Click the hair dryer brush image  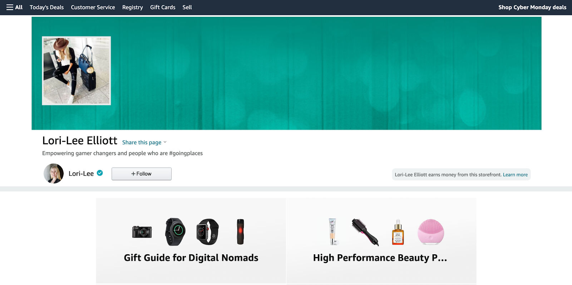365,232
